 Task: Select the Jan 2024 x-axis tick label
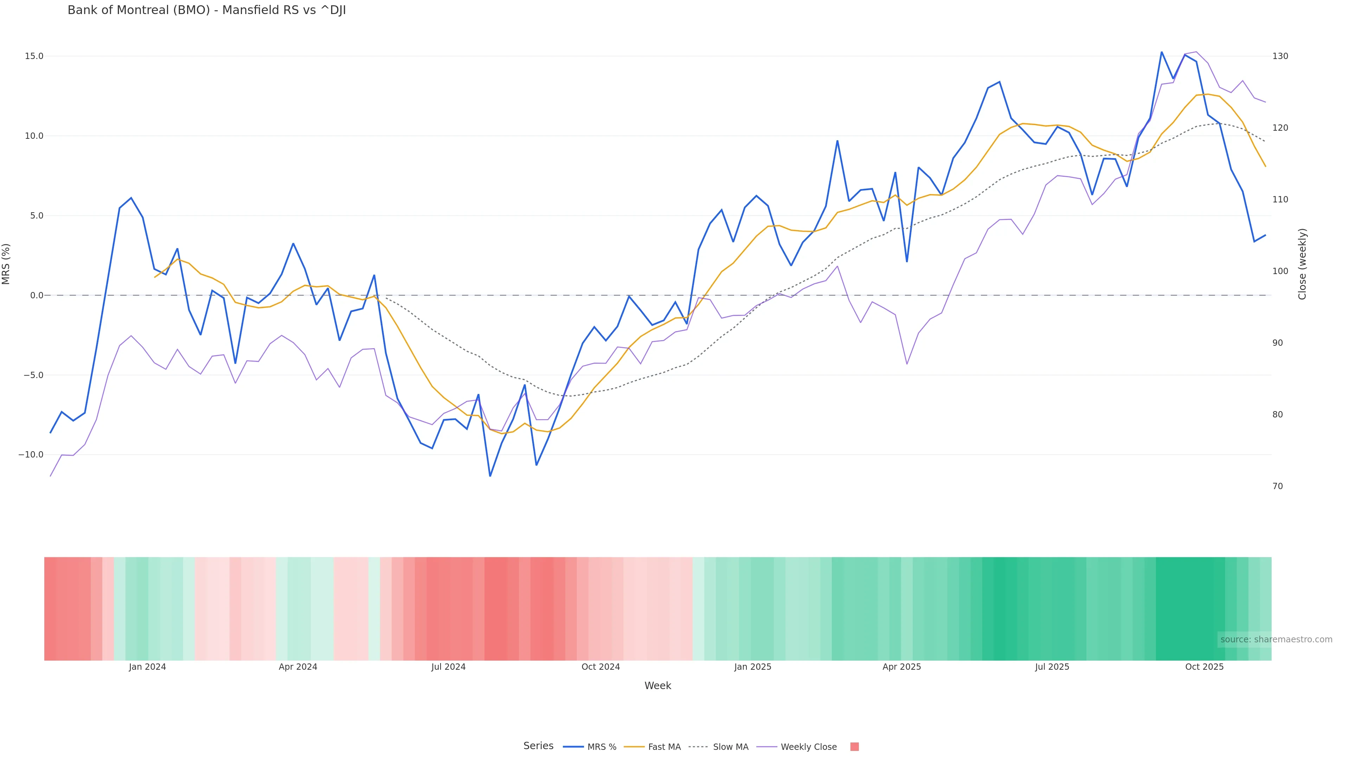tap(147, 667)
